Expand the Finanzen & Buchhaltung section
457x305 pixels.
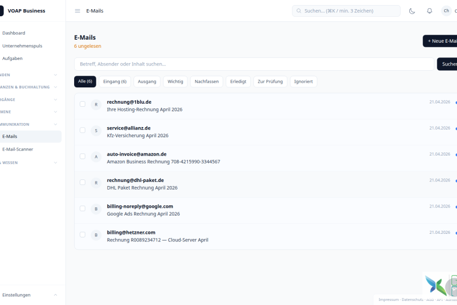55,87
